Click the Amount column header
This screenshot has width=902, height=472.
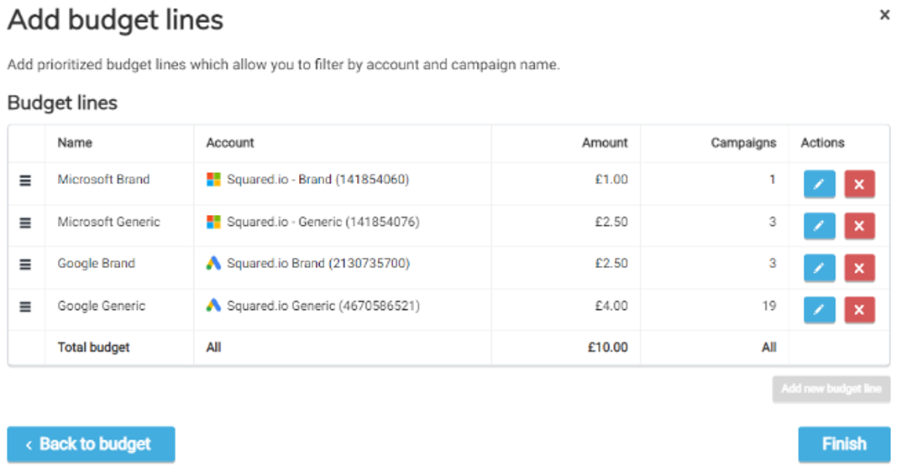click(x=605, y=143)
